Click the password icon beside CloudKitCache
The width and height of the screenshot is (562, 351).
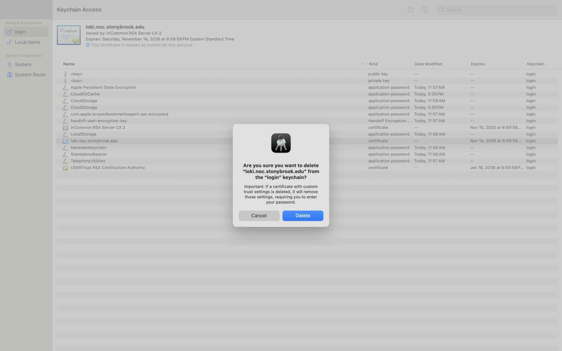(65, 94)
